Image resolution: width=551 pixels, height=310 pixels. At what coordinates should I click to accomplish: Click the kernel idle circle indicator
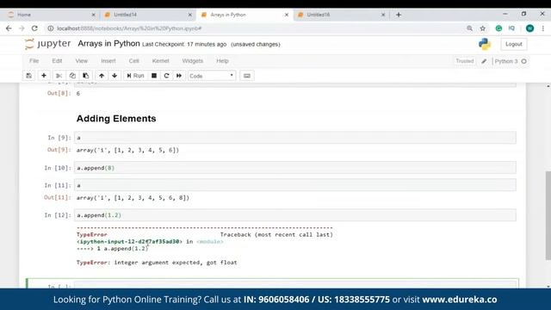524,61
